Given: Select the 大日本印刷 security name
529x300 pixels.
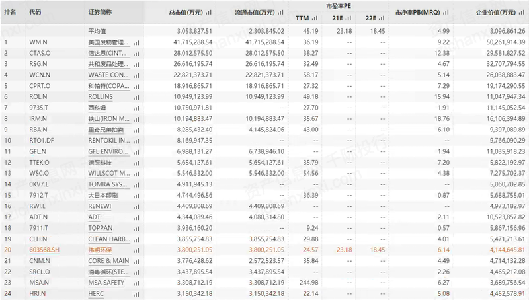Looking at the screenshot, I should coord(103,195).
